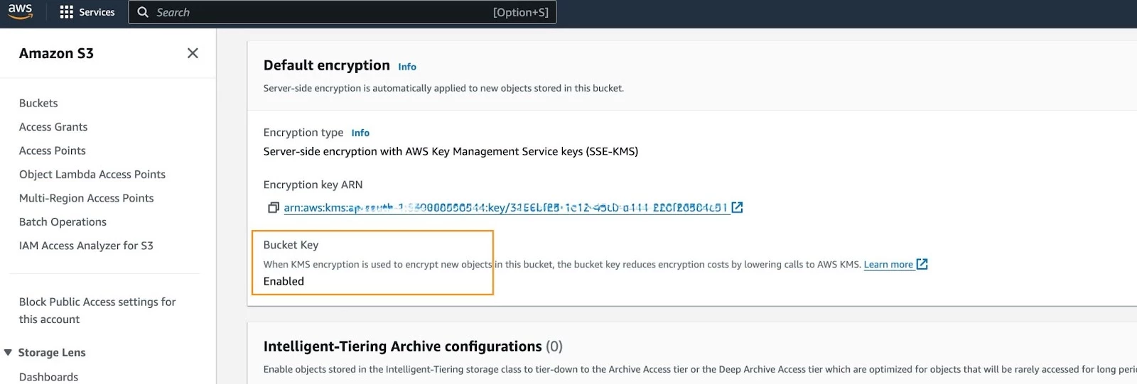
Task: Click the AWS logo home icon
Action: tap(20, 12)
